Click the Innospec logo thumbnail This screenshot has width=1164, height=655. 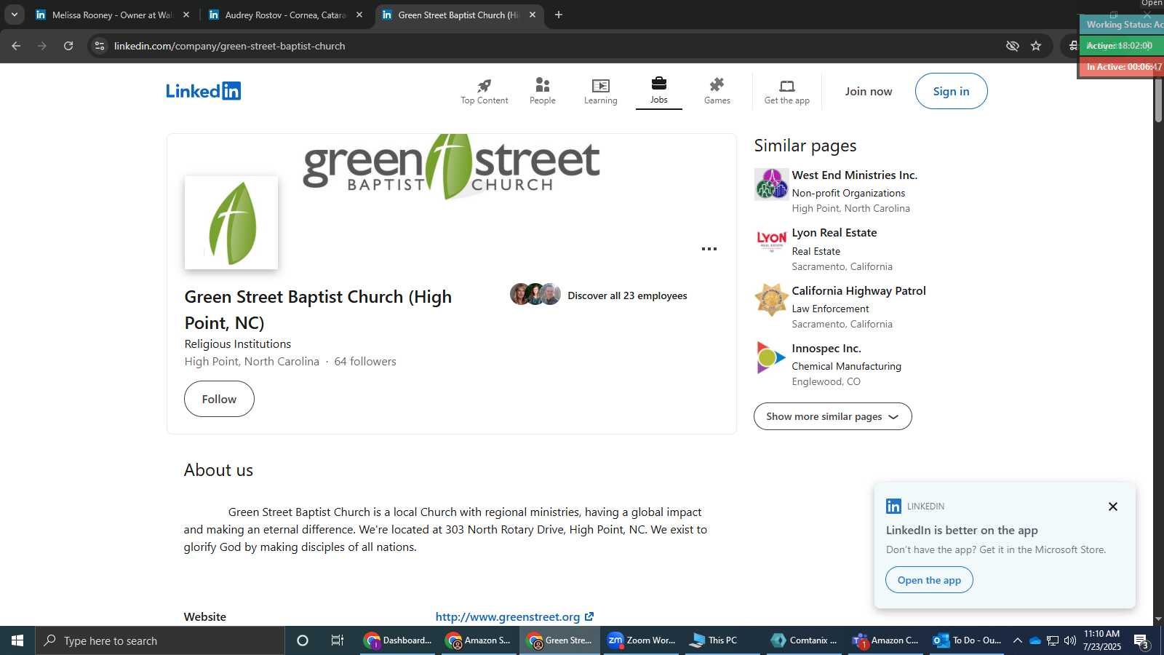pos(771,357)
